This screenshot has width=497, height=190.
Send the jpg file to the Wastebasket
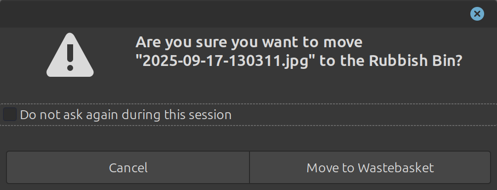tap(370, 167)
